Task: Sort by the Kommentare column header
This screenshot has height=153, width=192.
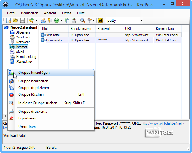Action: (x=168, y=29)
